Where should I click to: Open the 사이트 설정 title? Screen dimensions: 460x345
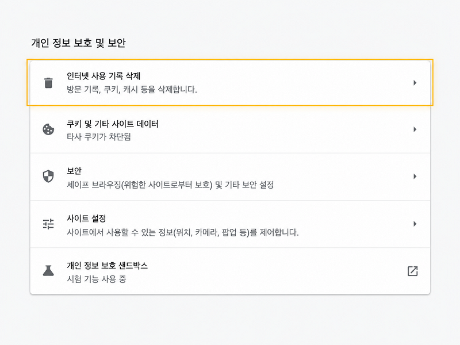(86, 218)
